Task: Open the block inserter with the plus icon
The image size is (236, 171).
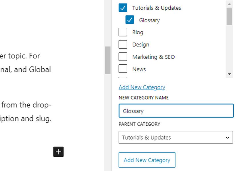Action: coord(58,152)
